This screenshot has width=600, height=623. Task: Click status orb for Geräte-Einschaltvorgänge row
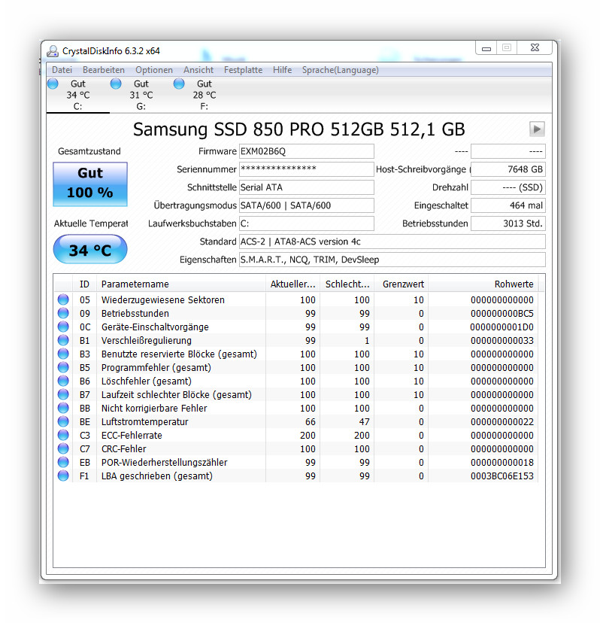tap(63, 327)
